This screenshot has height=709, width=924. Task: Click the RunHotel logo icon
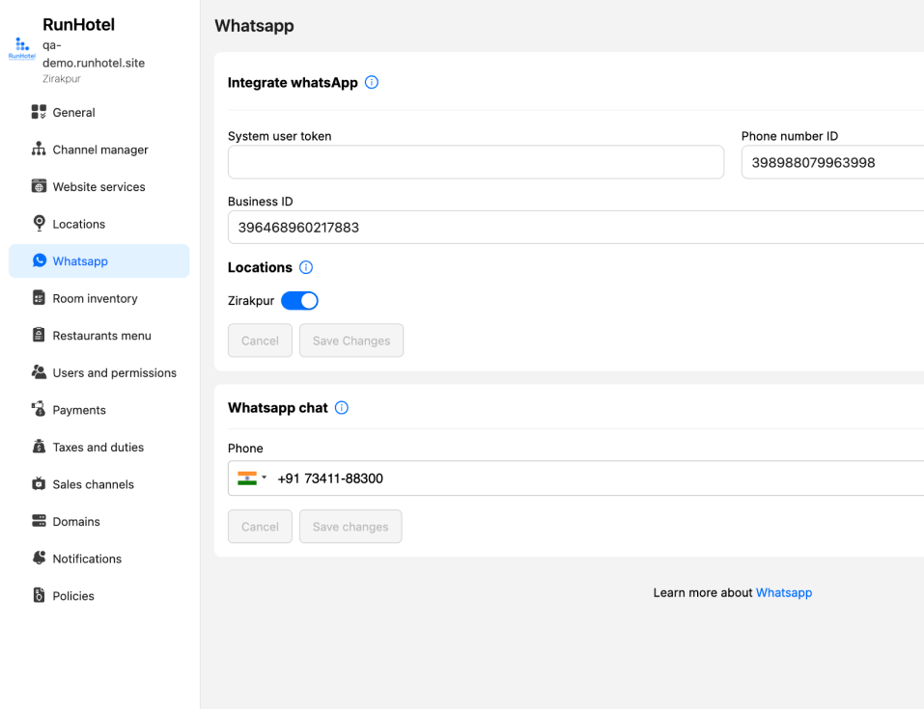[x=22, y=48]
